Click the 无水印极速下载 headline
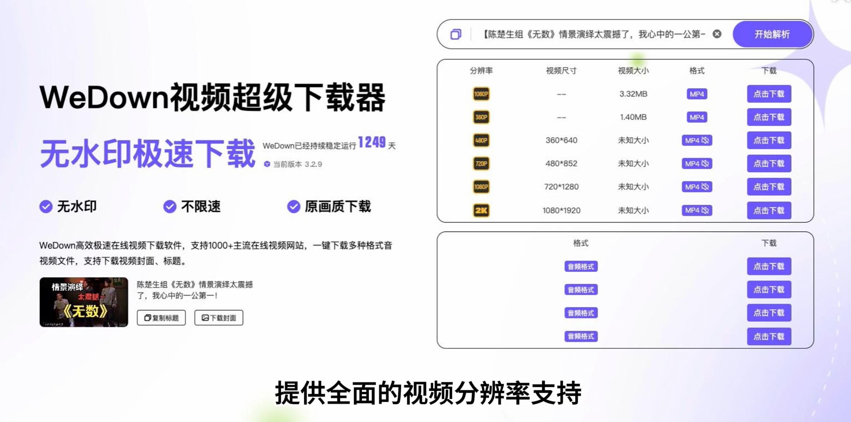 (x=148, y=153)
